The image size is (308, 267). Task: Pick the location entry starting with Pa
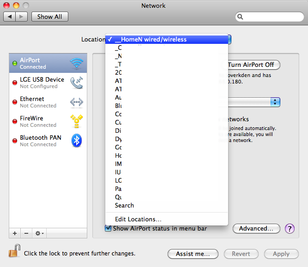[167, 189]
